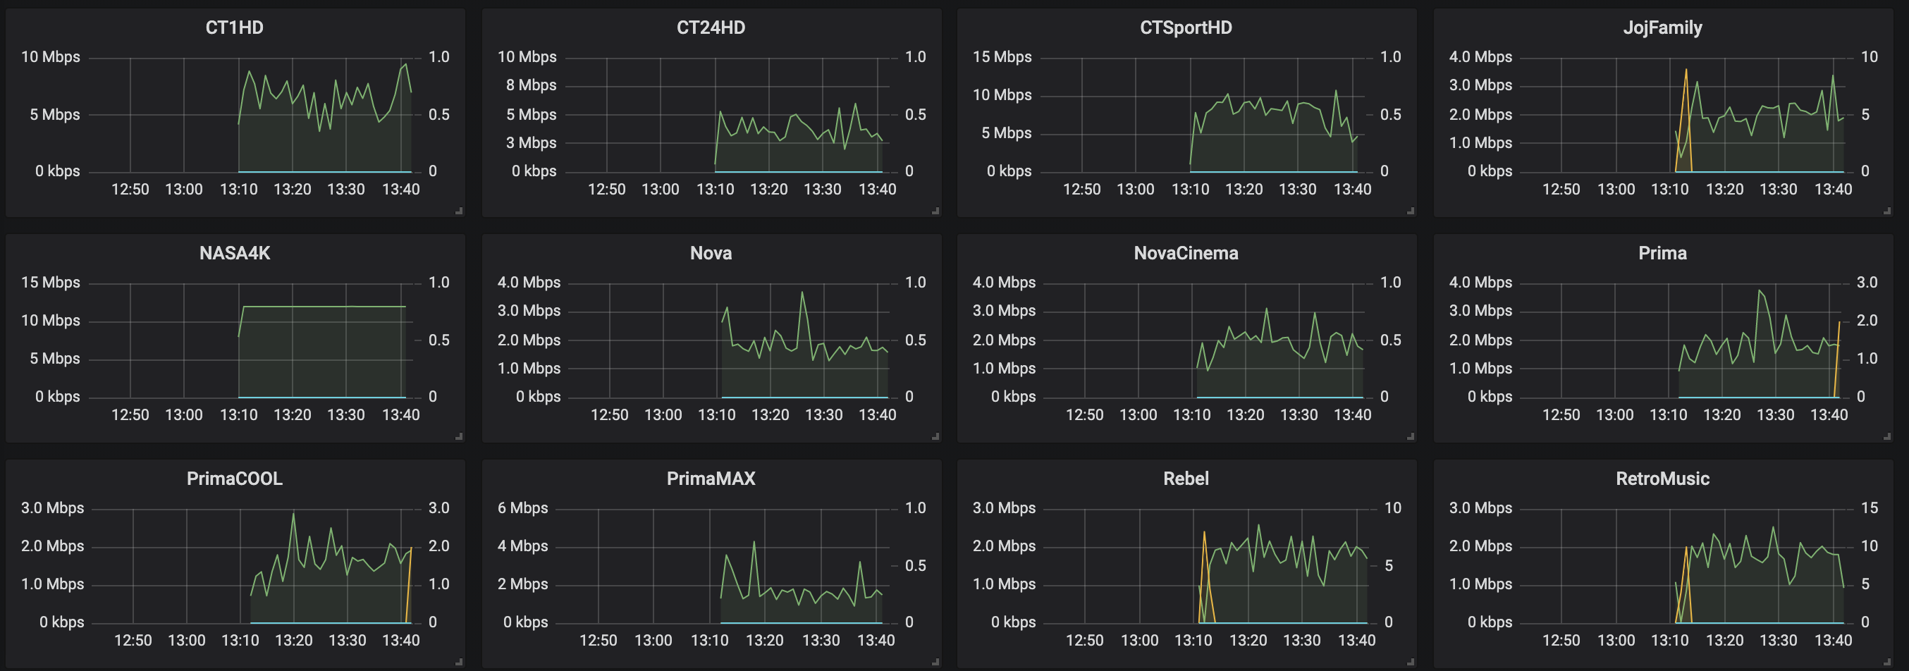The width and height of the screenshot is (1909, 671).
Task: Click the JojFamily panel resize corner
Action: (x=1886, y=211)
